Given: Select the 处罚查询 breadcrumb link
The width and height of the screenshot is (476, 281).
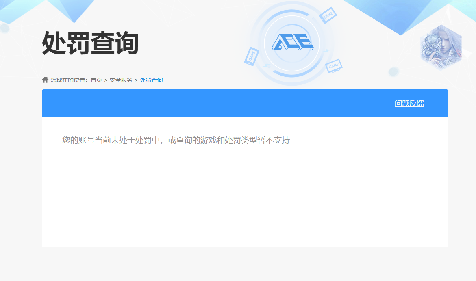Looking at the screenshot, I should coord(151,80).
